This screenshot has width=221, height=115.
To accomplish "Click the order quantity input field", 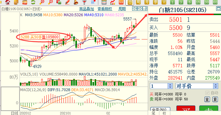I will click(159, 86).
